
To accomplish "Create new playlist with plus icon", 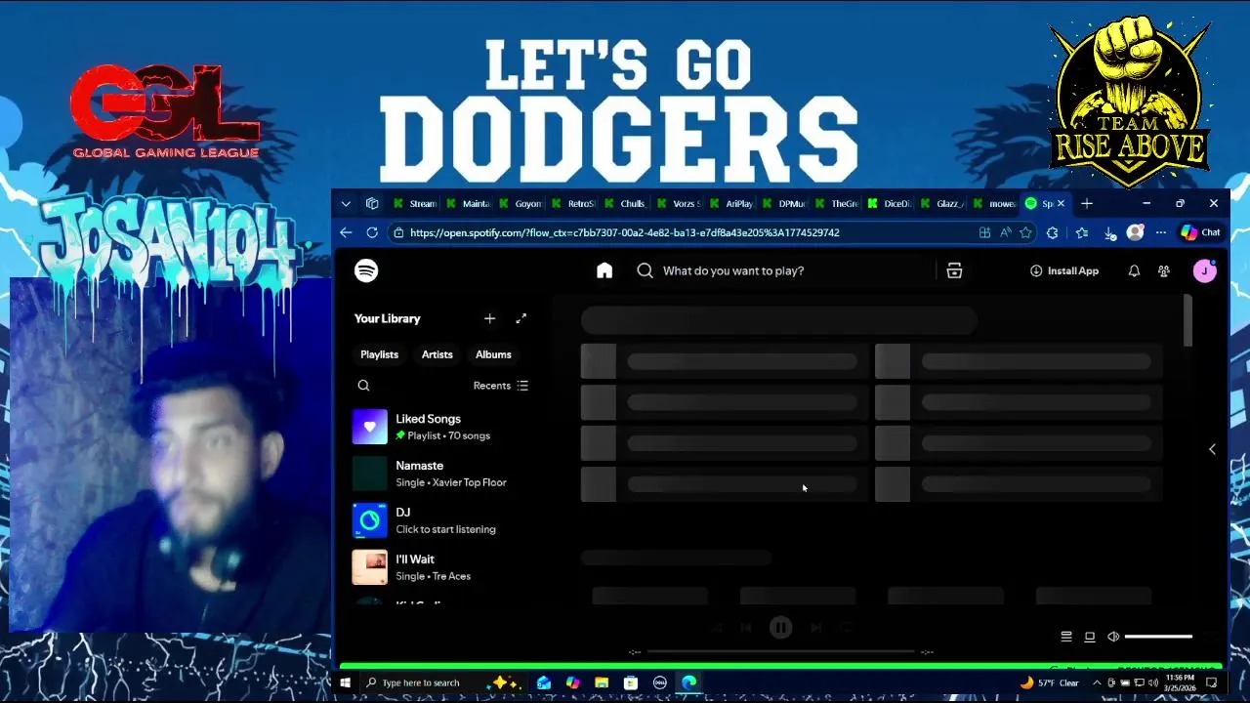I will (489, 318).
